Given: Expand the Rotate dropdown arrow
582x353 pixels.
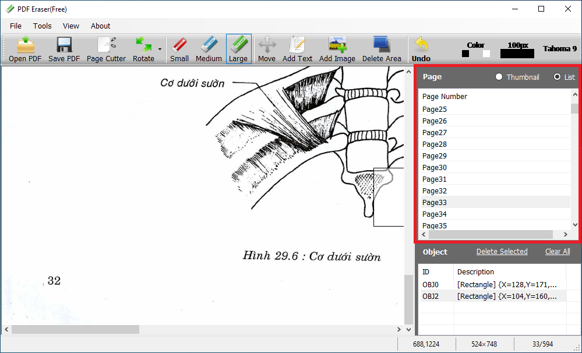Looking at the screenshot, I should [160, 50].
